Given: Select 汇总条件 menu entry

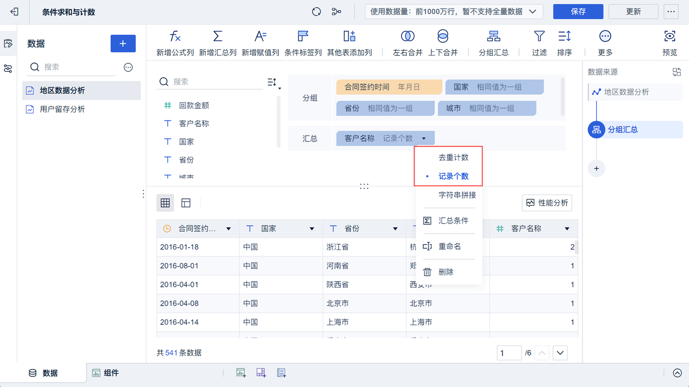Looking at the screenshot, I should point(449,221).
